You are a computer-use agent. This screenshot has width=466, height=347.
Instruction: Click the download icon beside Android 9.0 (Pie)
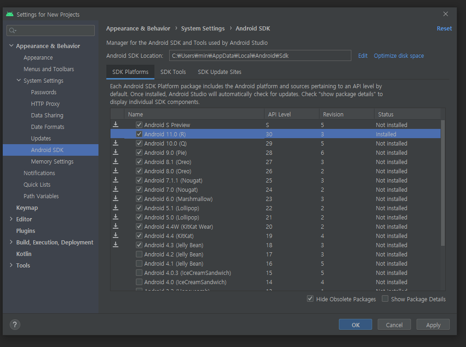(x=116, y=152)
